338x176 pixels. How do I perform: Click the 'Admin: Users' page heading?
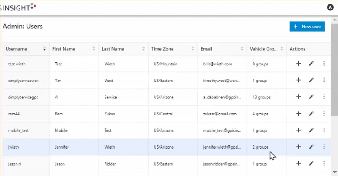[x=23, y=27]
